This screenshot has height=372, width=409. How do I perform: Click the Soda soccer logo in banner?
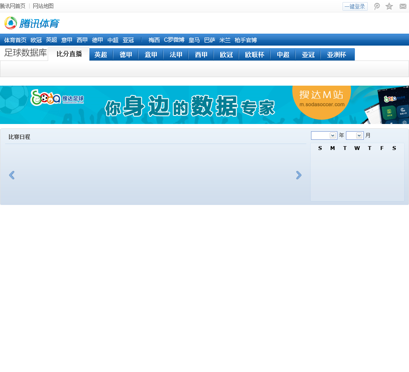57,98
